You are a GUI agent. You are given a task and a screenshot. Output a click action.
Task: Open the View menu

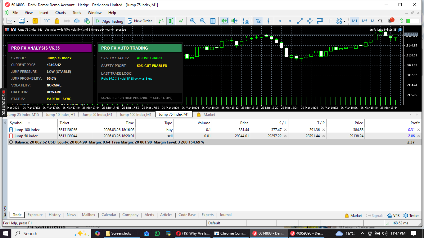point(29,13)
